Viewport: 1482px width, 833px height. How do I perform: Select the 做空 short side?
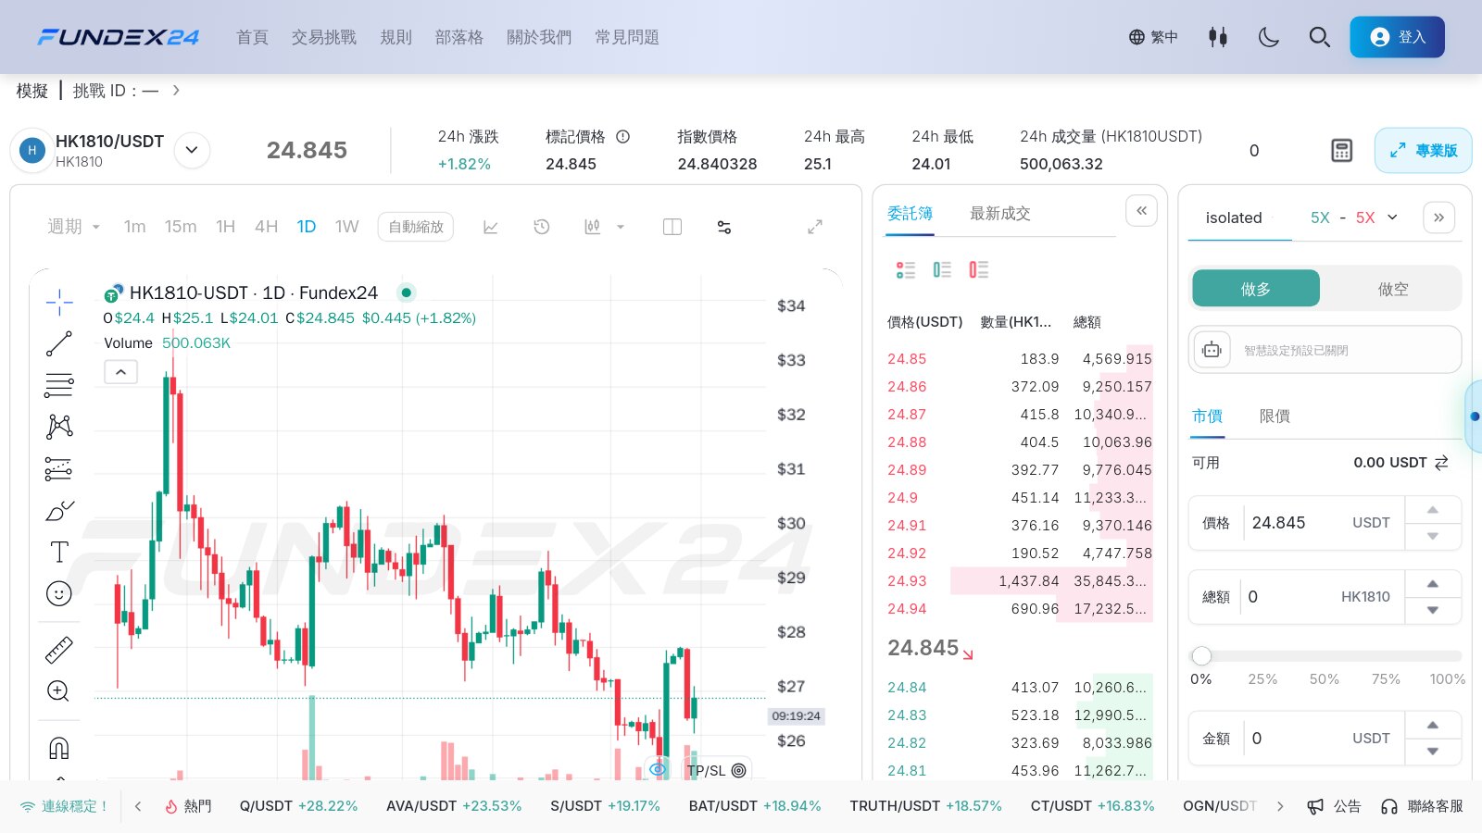tap(1392, 289)
